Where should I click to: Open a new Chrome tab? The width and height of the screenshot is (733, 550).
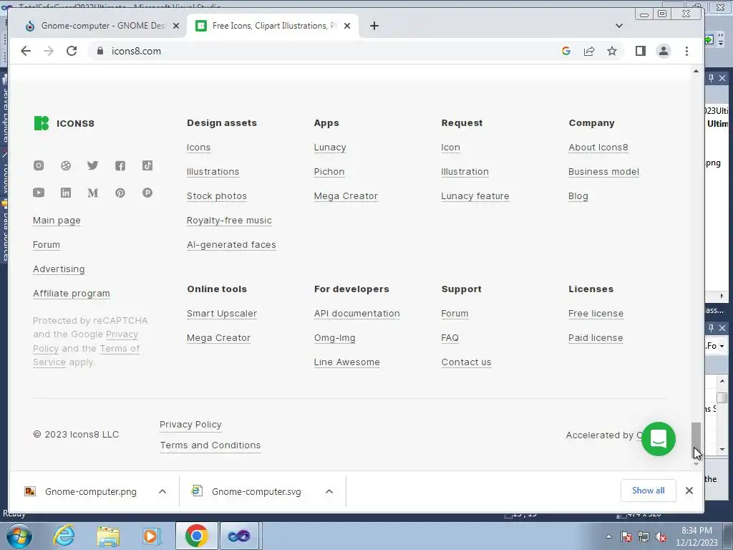point(374,26)
